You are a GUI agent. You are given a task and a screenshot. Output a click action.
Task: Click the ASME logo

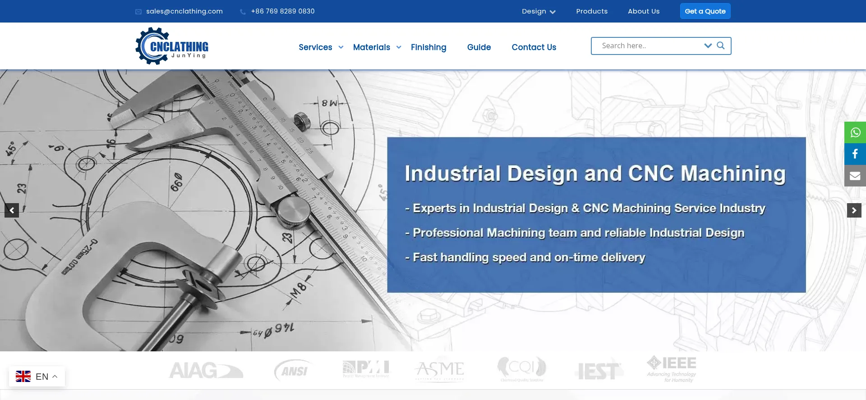pos(439,371)
